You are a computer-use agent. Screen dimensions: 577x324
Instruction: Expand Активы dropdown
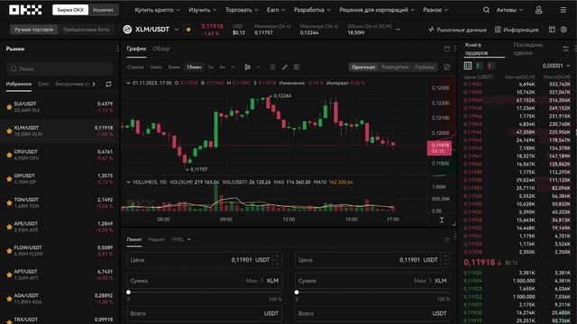tap(509, 10)
